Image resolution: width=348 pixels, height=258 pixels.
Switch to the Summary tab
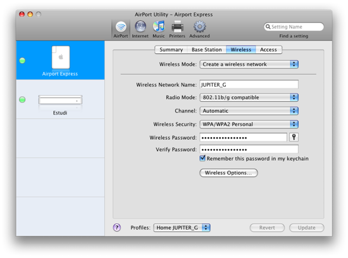point(171,50)
